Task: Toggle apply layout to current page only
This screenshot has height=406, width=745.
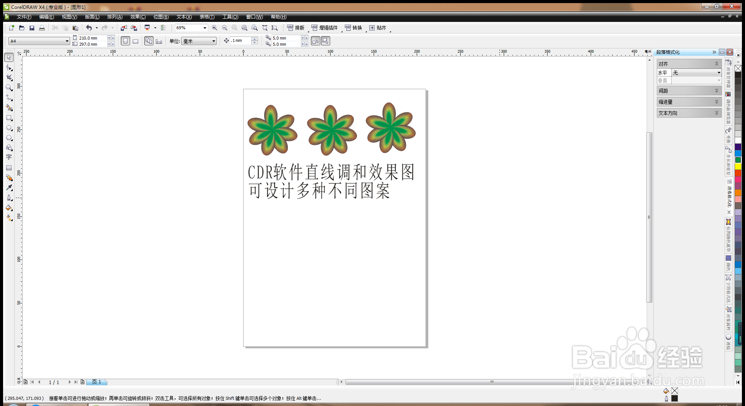Action: (159, 41)
